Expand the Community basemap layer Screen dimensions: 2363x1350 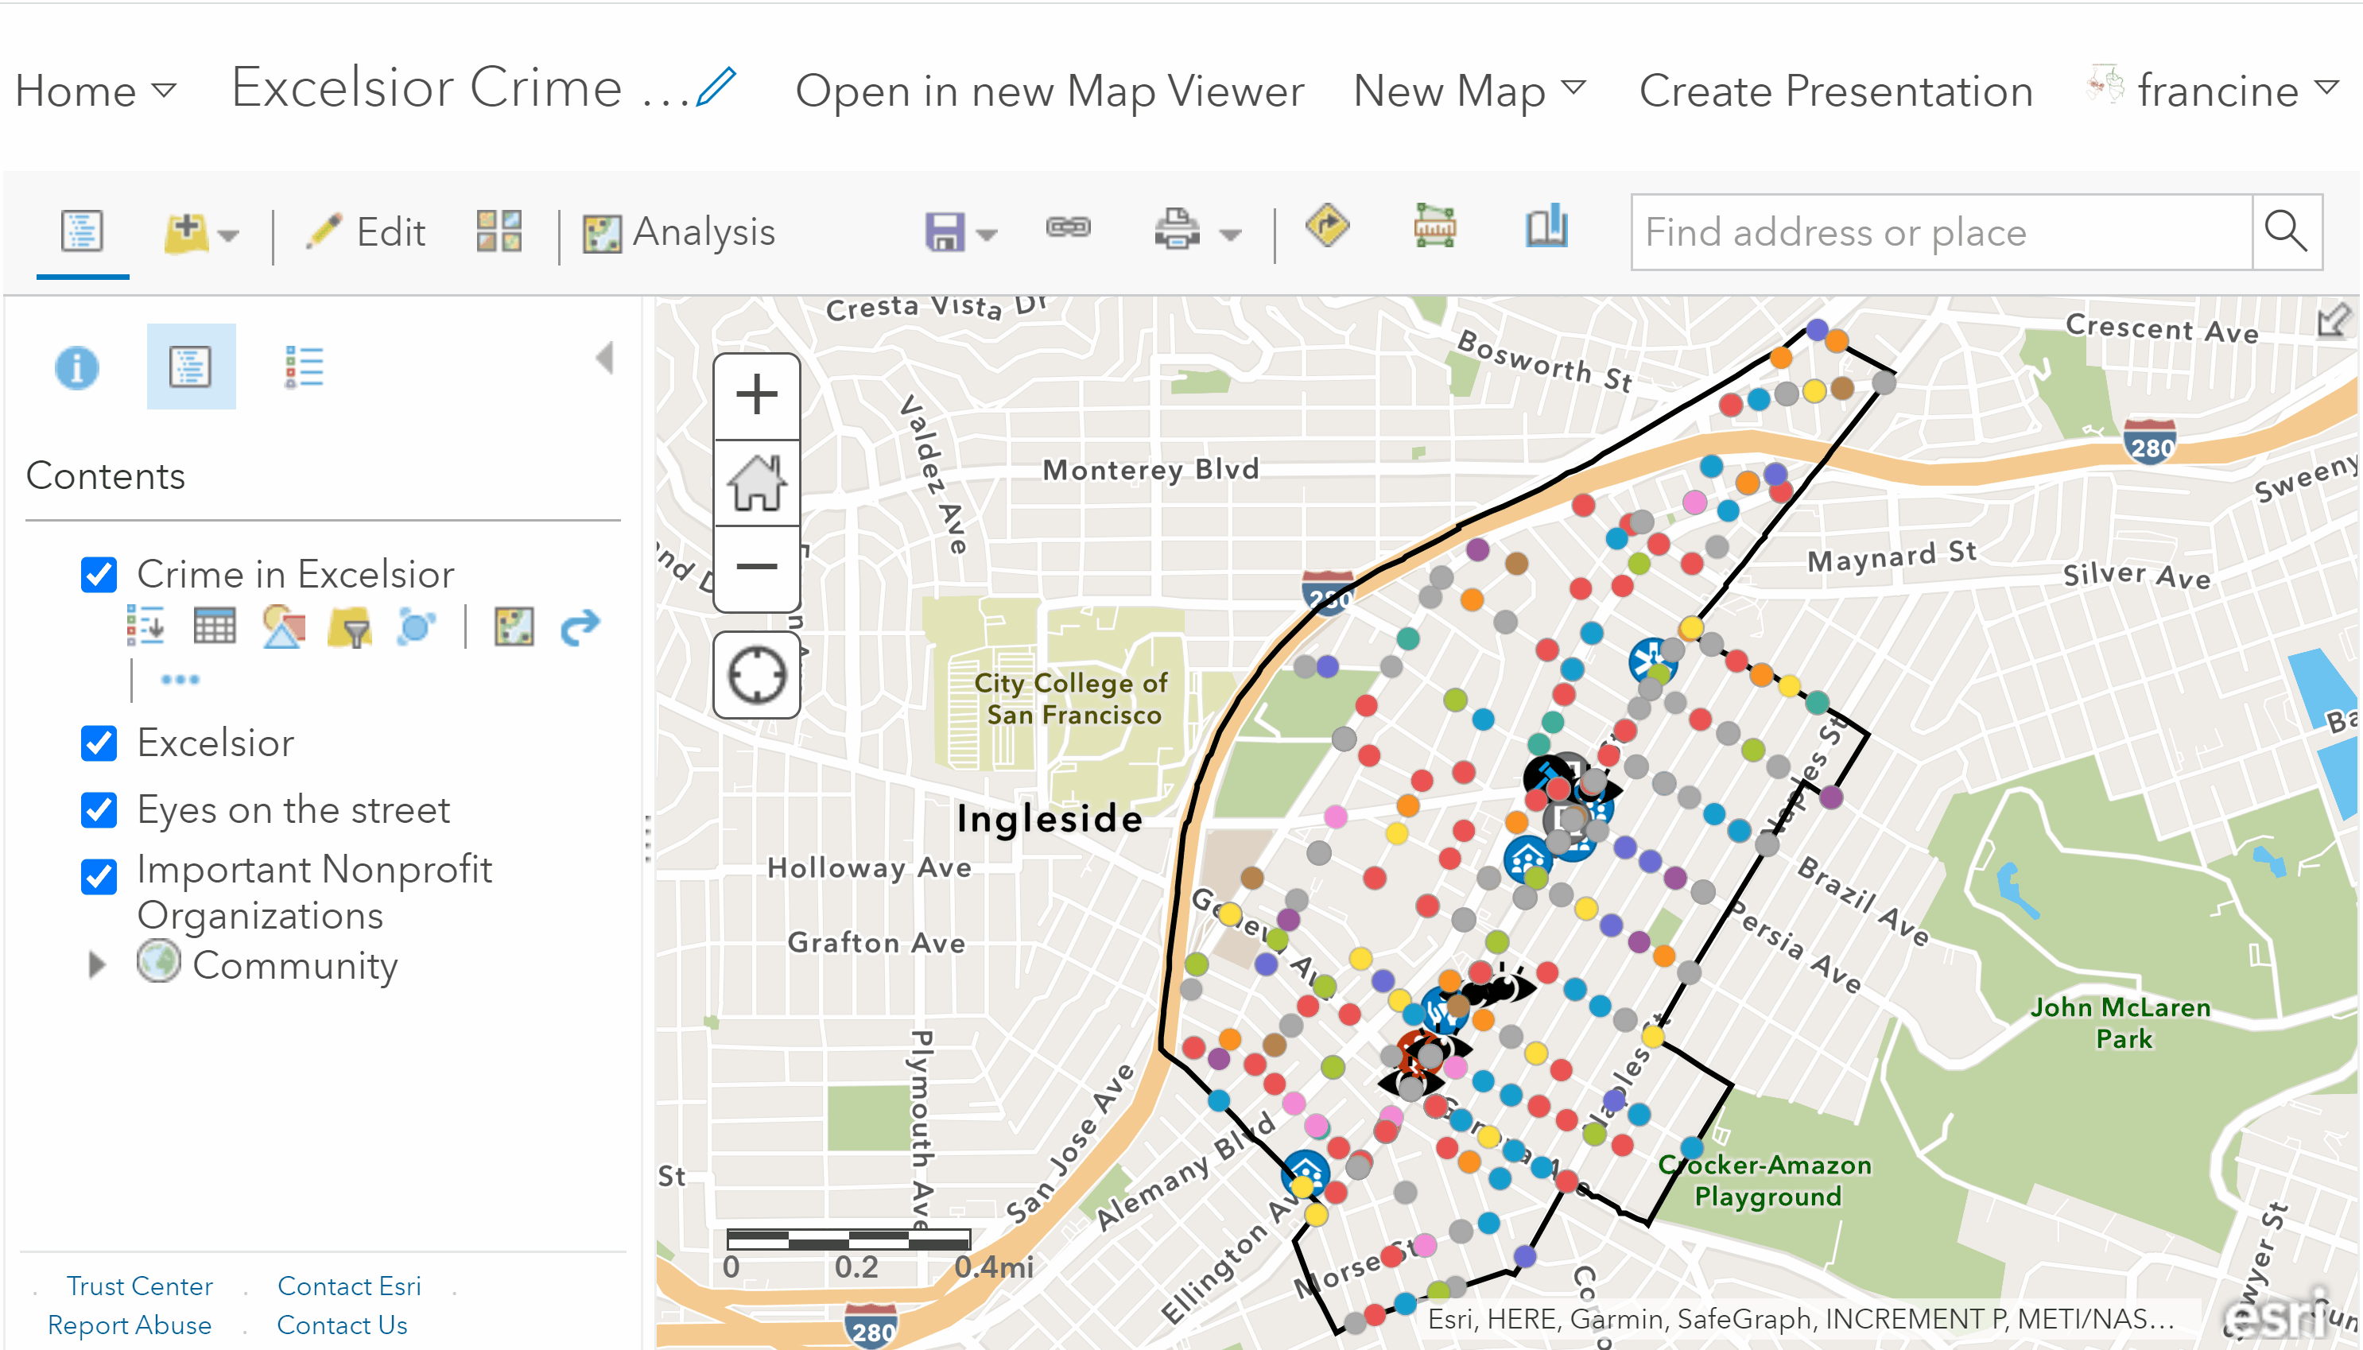(96, 965)
